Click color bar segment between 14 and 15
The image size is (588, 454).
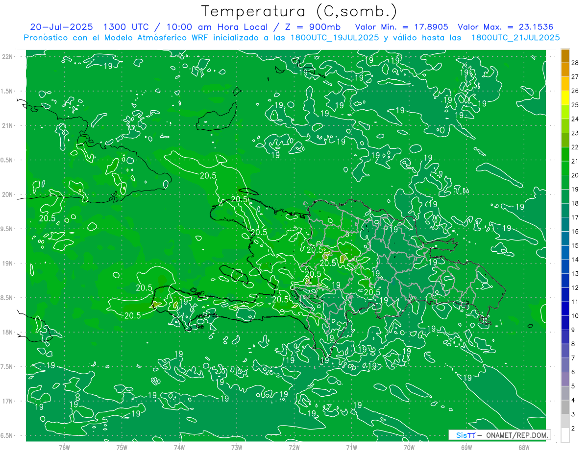tap(565, 252)
